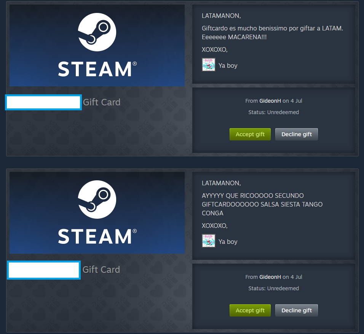Click Ya boy avatar in first message
364x334 pixels.
point(209,65)
